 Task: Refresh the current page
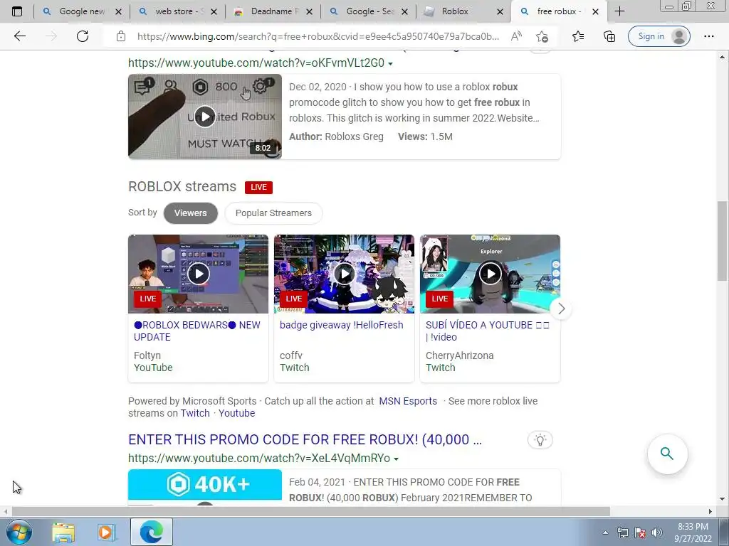click(x=83, y=36)
